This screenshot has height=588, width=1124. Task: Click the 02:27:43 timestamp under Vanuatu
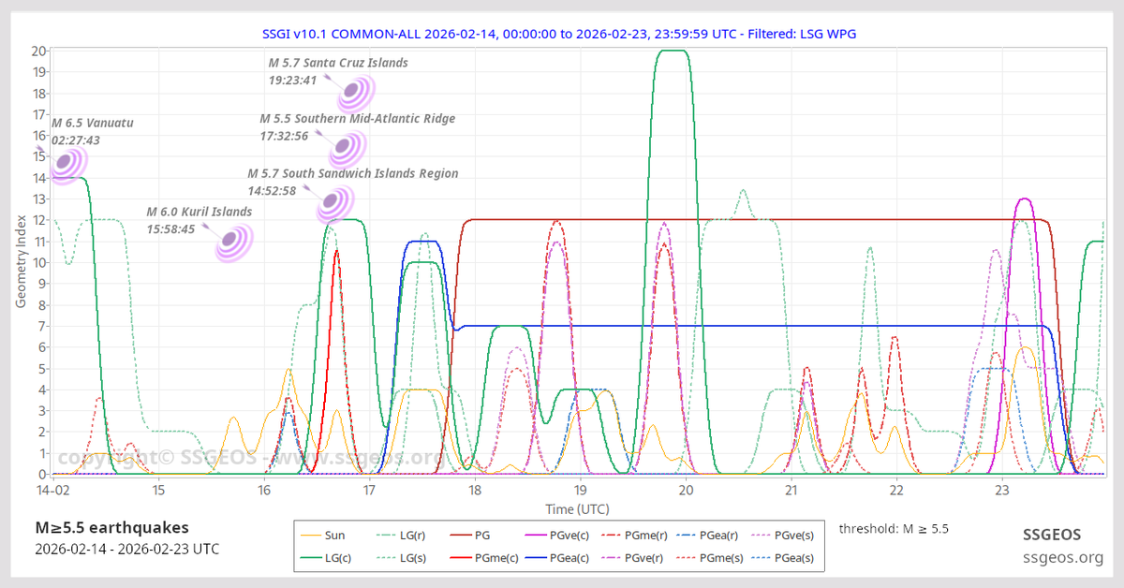(76, 140)
